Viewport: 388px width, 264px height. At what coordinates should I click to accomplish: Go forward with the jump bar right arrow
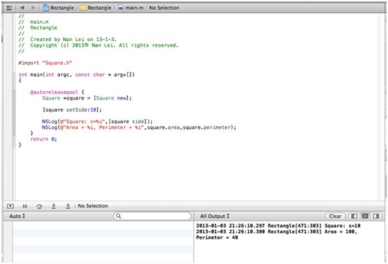[33, 8]
